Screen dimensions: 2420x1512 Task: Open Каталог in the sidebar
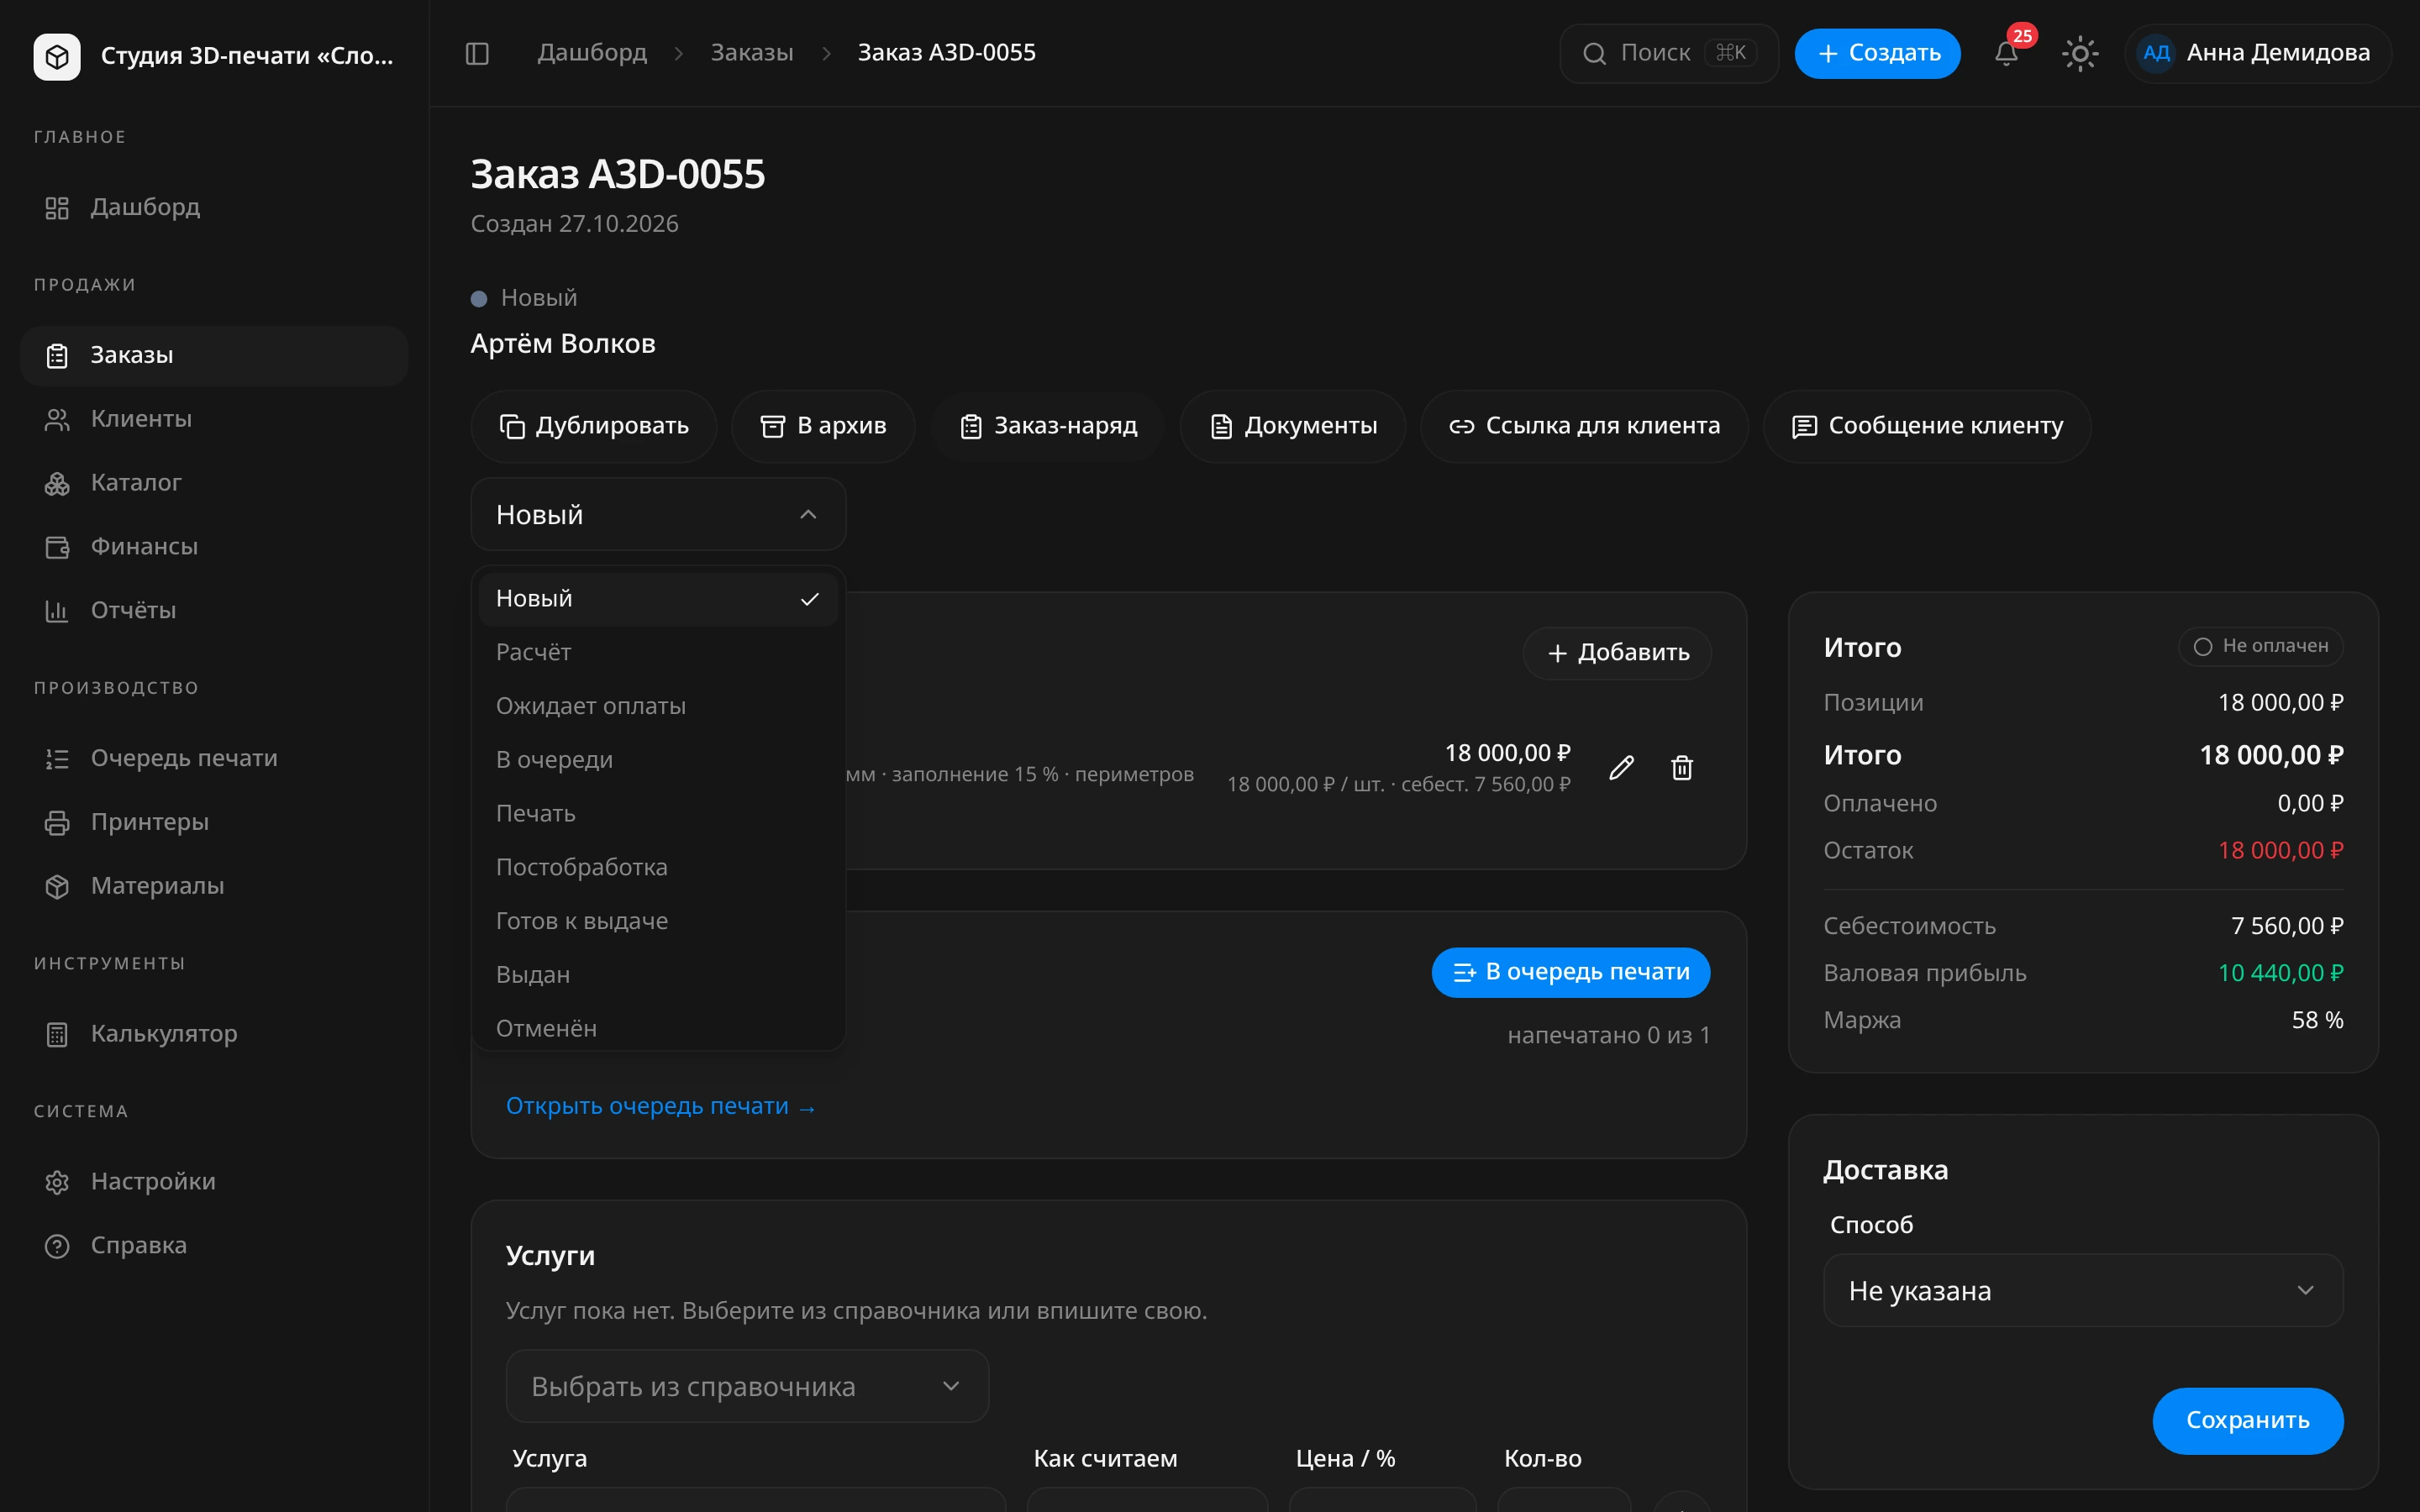pos(214,483)
